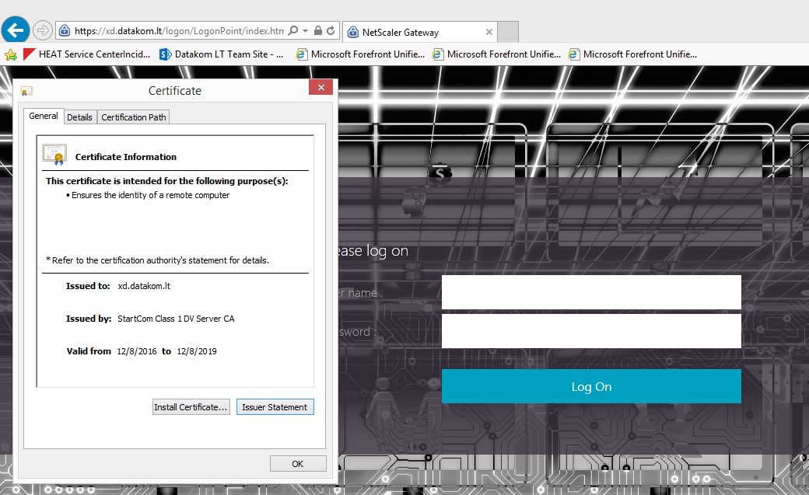Click the expiry date '12/8/2019'
This screenshot has height=495, width=809.
(x=197, y=351)
